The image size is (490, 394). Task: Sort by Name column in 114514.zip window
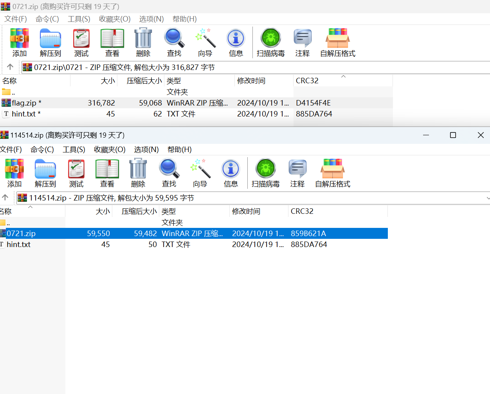click(x=32, y=211)
